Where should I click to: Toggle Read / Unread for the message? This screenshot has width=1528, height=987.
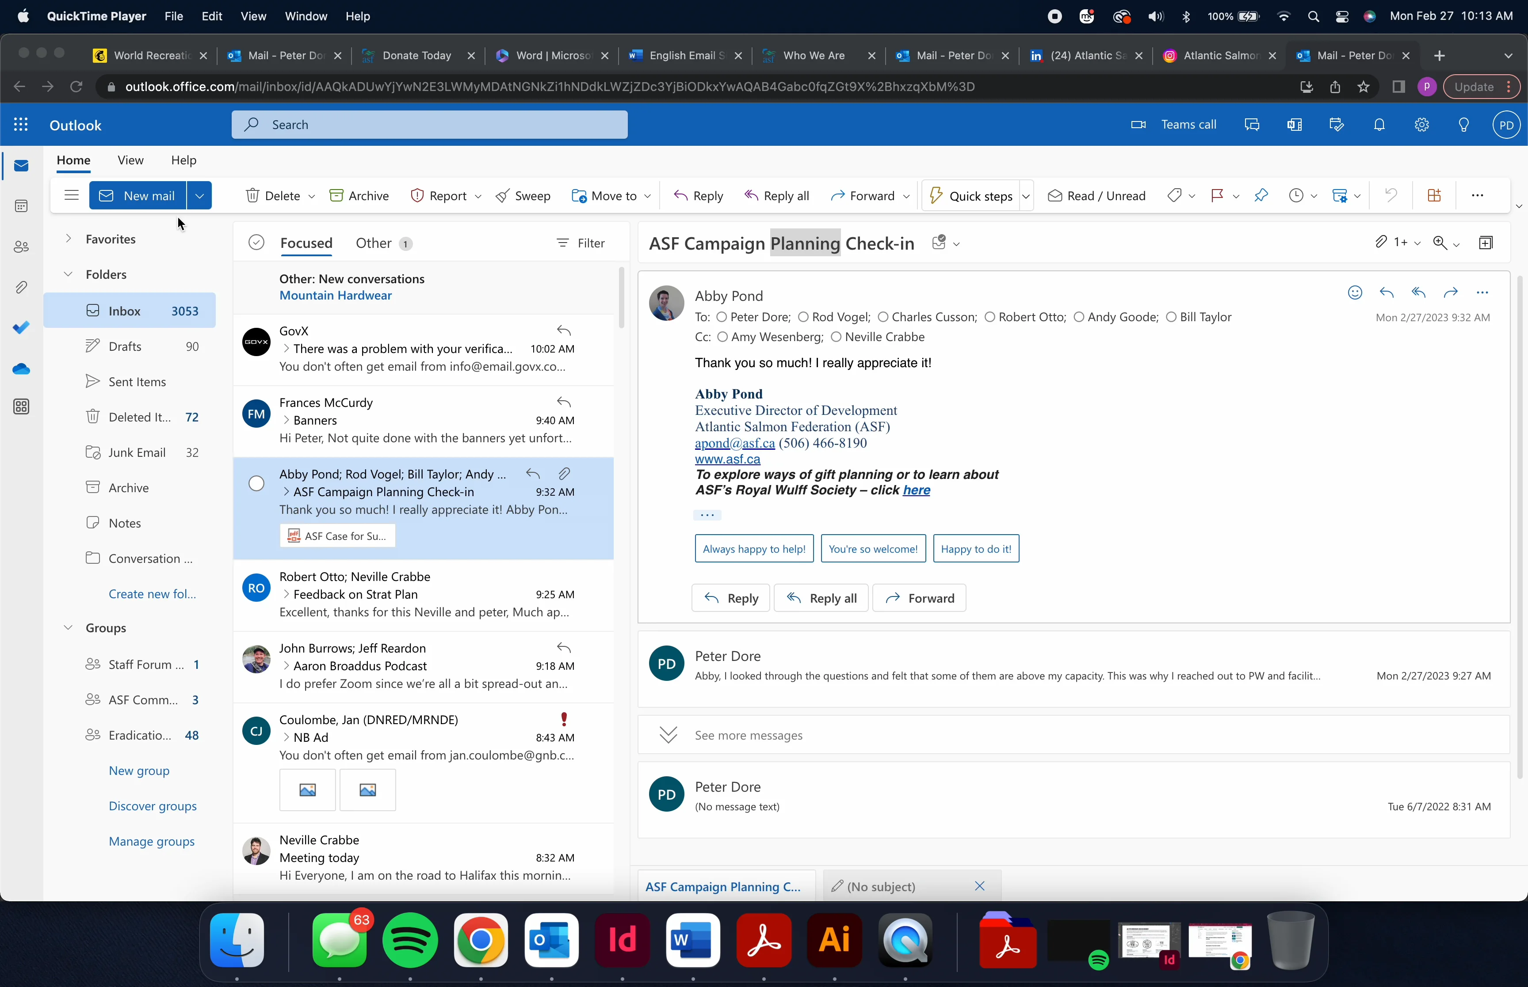click(x=1096, y=195)
